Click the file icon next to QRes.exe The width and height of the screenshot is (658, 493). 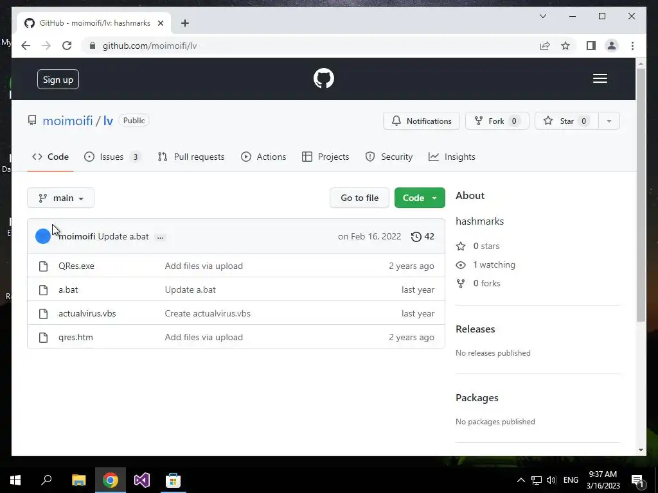click(43, 266)
